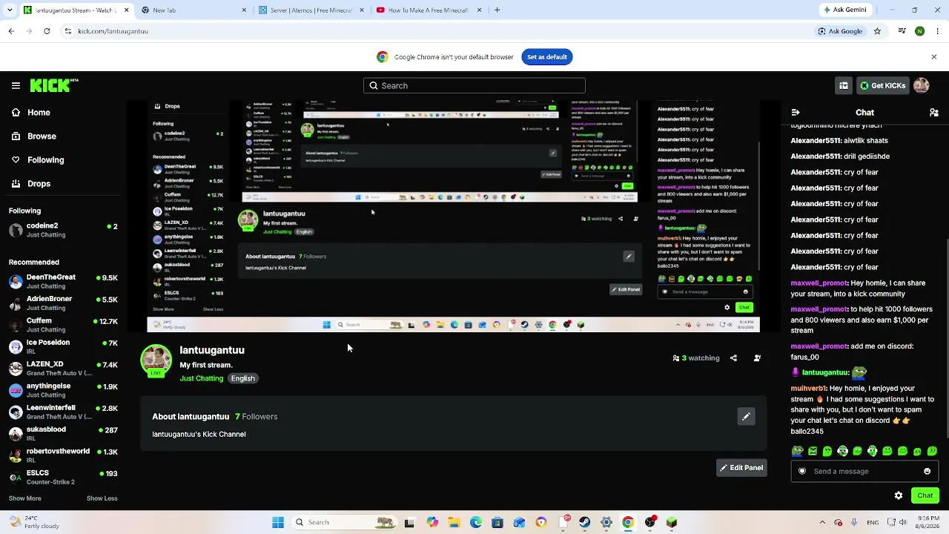Open Steam from the taskbar
The width and height of the screenshot is (949, 534).
(585, 522)
